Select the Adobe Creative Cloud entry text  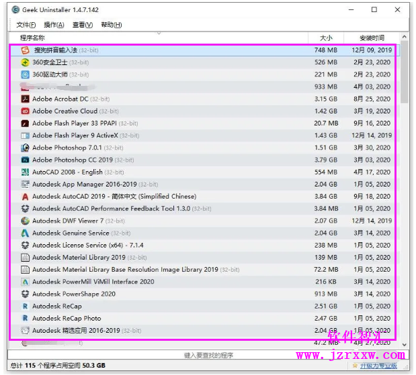click(65, 111)
